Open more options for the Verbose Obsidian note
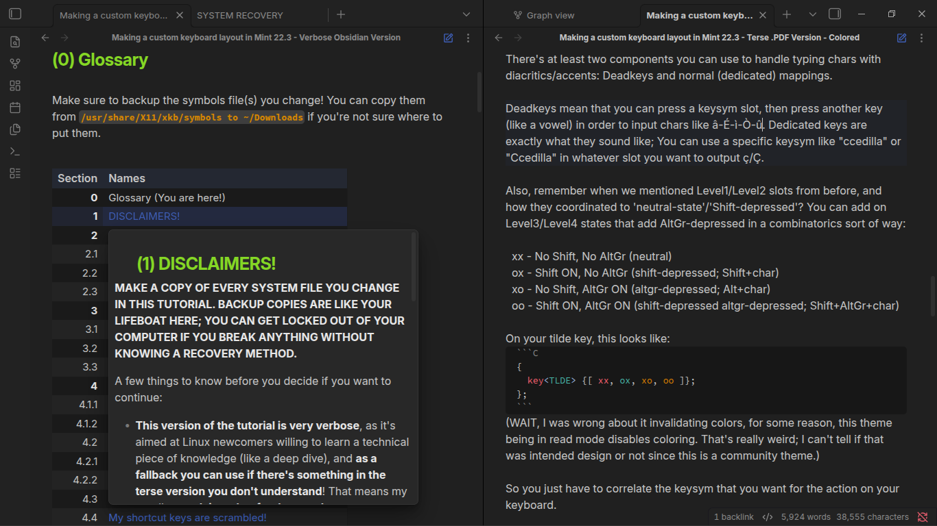The height and width of the screenshot is (526, 937). tap(468, 38)
